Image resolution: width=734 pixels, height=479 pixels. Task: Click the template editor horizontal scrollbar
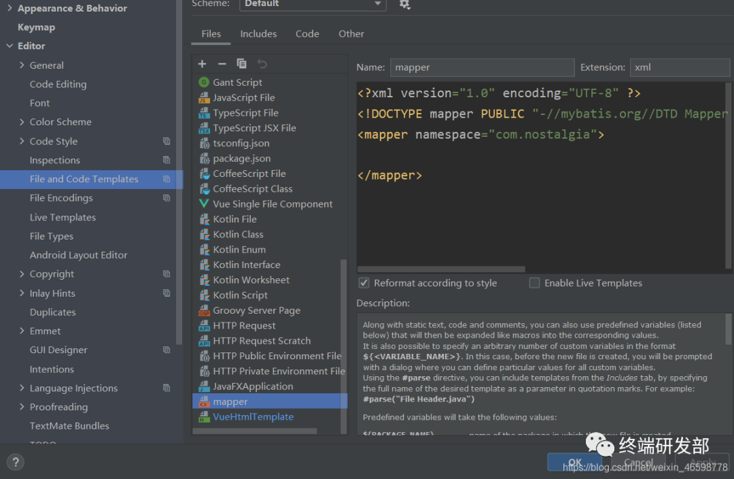pos(441,269)
